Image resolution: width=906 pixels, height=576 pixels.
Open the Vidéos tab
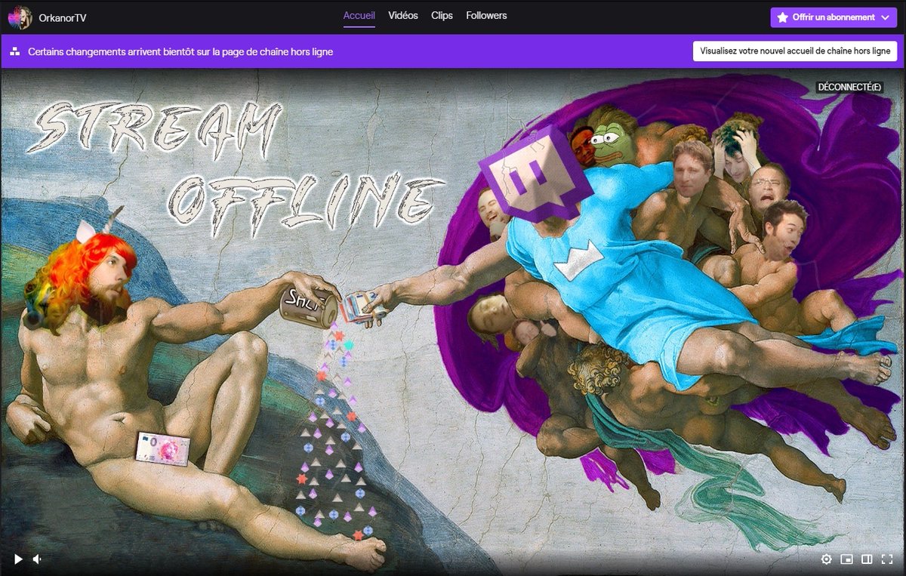(x=403, y=16)
